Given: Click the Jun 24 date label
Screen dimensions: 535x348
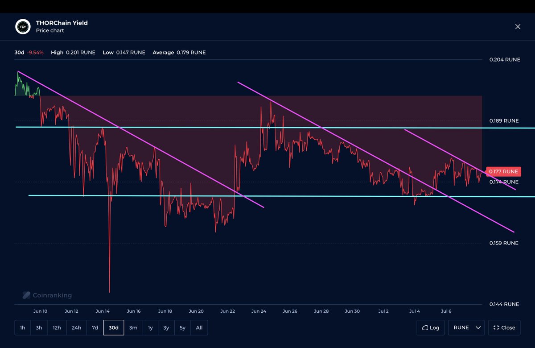Looking at the screenshot, I should click(259, 311).
